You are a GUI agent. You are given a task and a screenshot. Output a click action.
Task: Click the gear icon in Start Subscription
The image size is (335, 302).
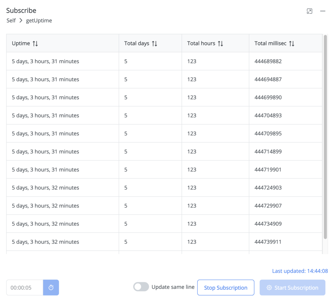(x=269, y=288)
